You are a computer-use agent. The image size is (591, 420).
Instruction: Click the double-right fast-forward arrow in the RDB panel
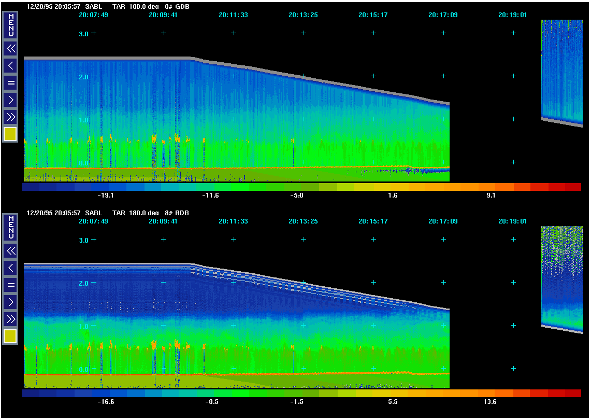click(10, 319)
